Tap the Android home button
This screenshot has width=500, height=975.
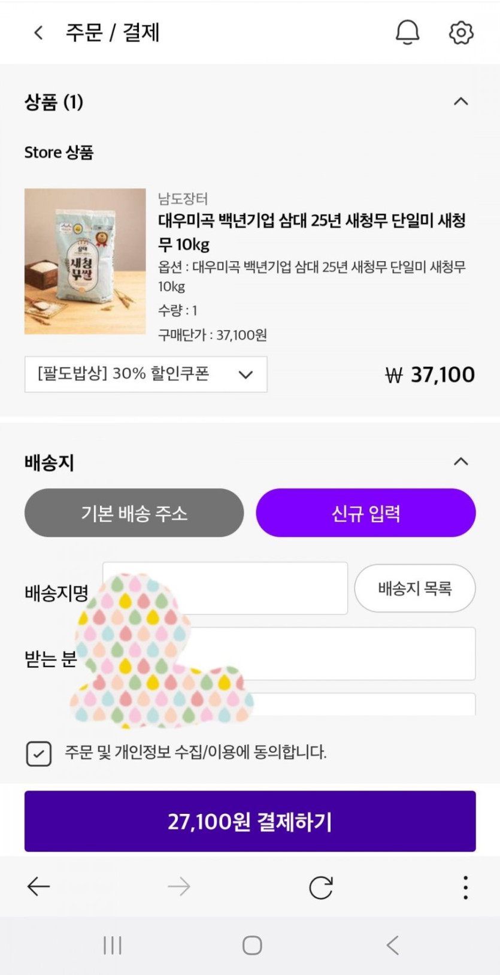point(252,946)
